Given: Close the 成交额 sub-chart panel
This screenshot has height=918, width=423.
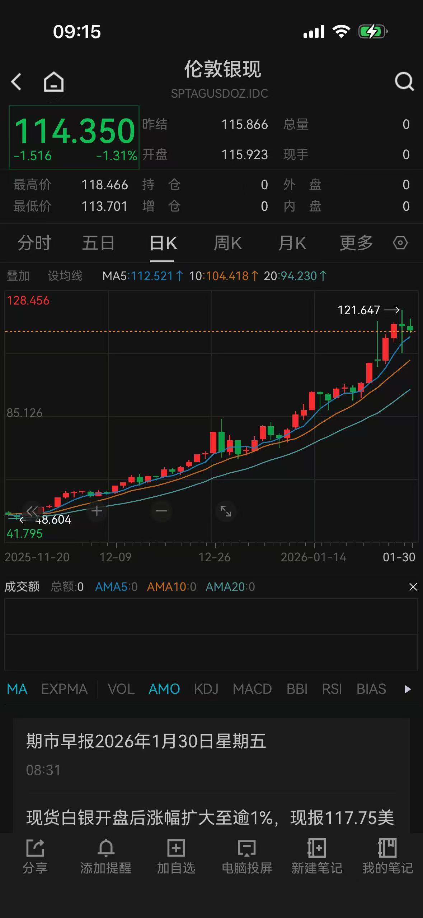Looking at the screenshot, I should pos(413,587).
